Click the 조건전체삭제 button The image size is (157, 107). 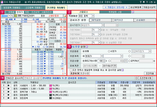tap(145, 78)
